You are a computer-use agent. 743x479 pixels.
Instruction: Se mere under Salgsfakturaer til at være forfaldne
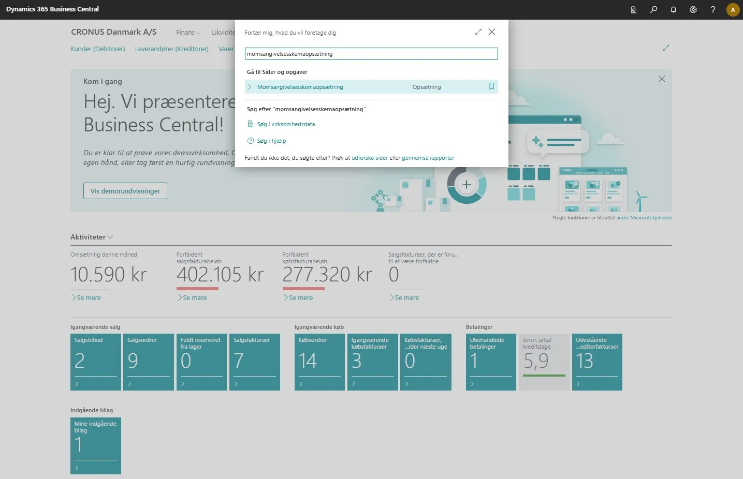click(405, 298)
